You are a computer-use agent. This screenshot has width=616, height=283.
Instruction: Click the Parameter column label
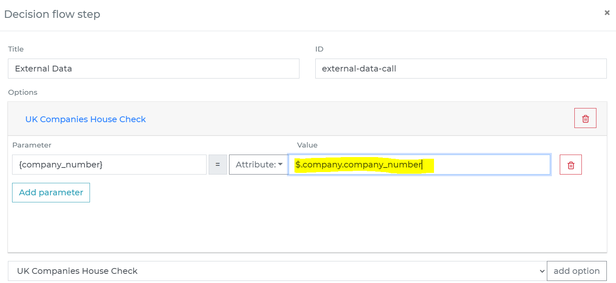[32, 145]
